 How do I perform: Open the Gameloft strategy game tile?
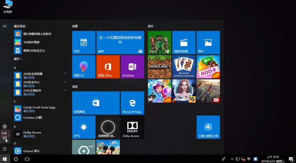click(x=208, y=91)
